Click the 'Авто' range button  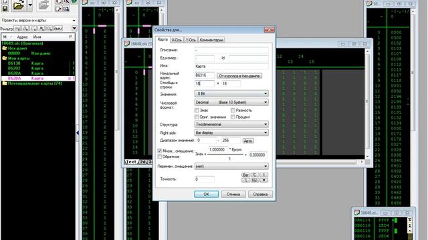[248, 141]
